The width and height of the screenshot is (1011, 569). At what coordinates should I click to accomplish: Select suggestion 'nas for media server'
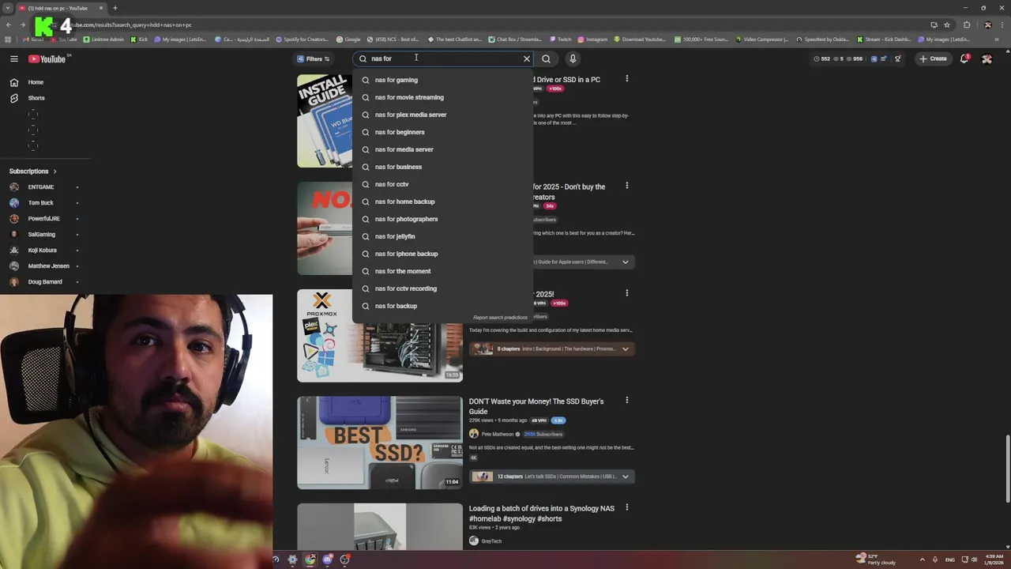442,149
